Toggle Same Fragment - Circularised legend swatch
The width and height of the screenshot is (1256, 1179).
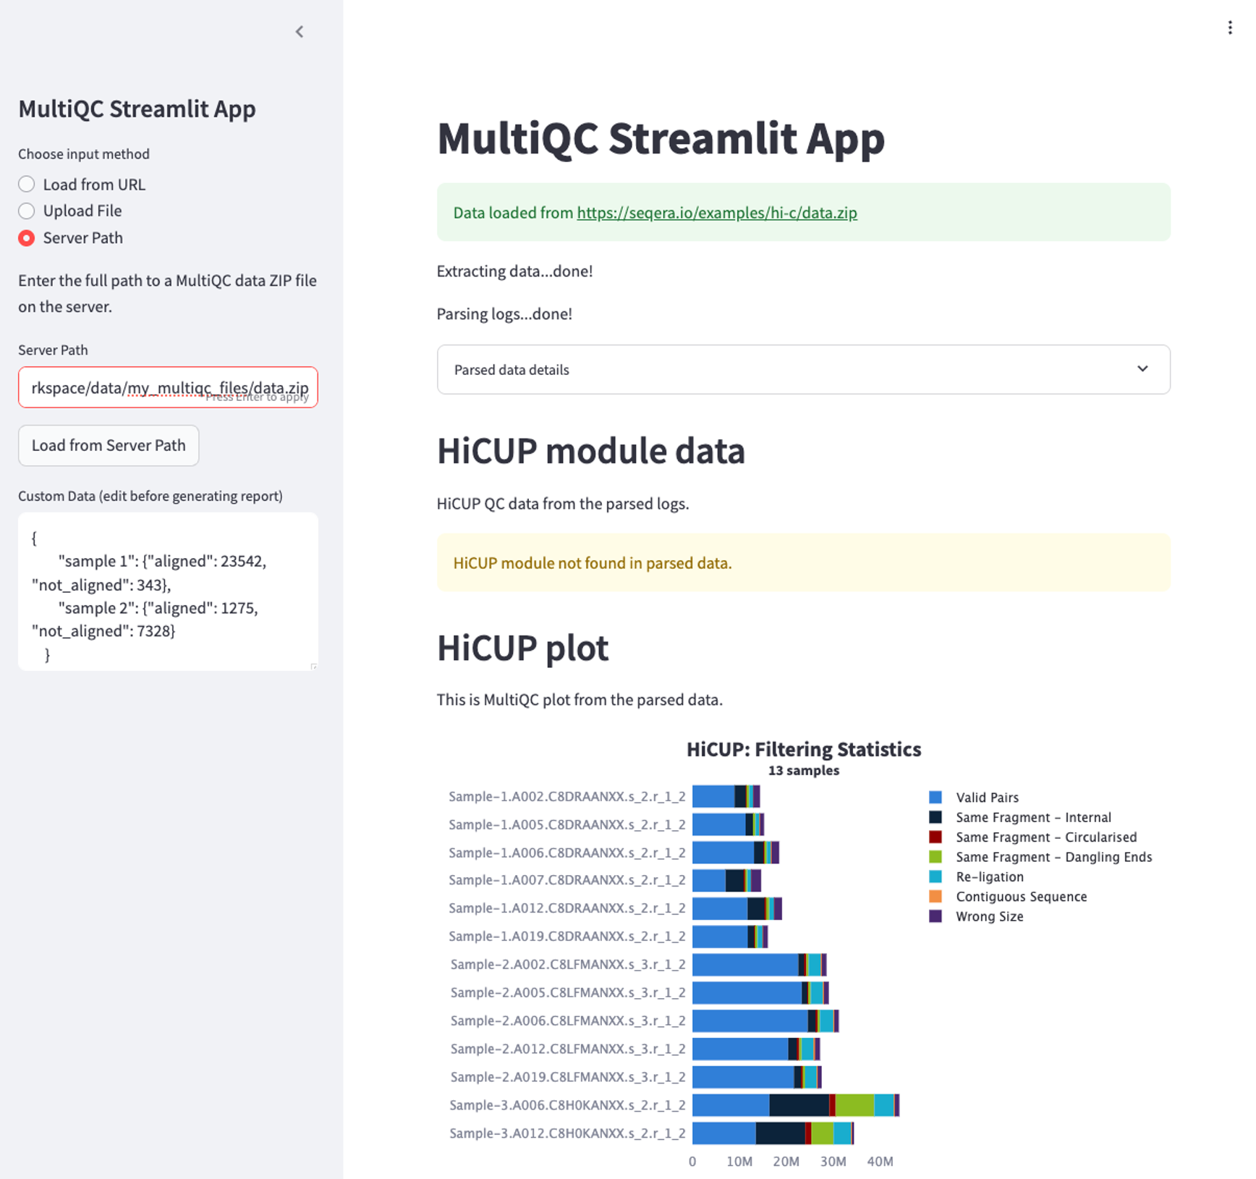pos(935,837)
